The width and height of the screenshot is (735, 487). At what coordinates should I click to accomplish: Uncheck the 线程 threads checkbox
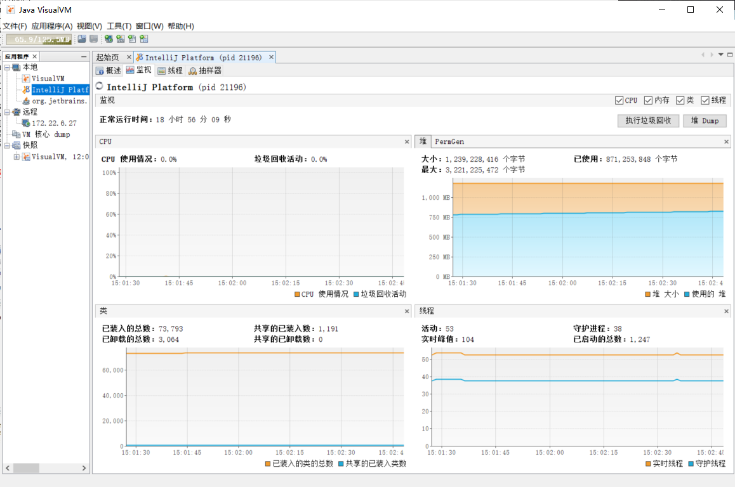pos(705,100)
